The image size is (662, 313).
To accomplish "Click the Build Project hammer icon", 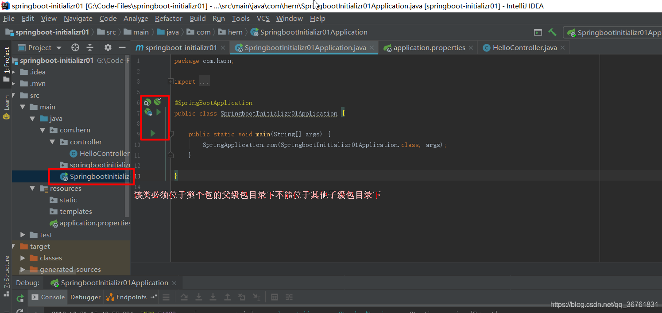I will pos(552,32).
